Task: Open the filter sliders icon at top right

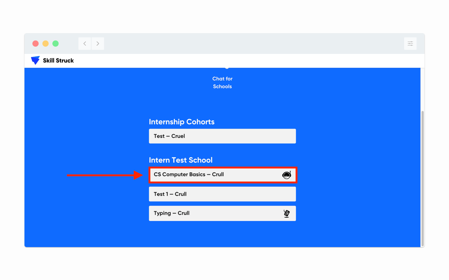Action: (x=410, y=43)
